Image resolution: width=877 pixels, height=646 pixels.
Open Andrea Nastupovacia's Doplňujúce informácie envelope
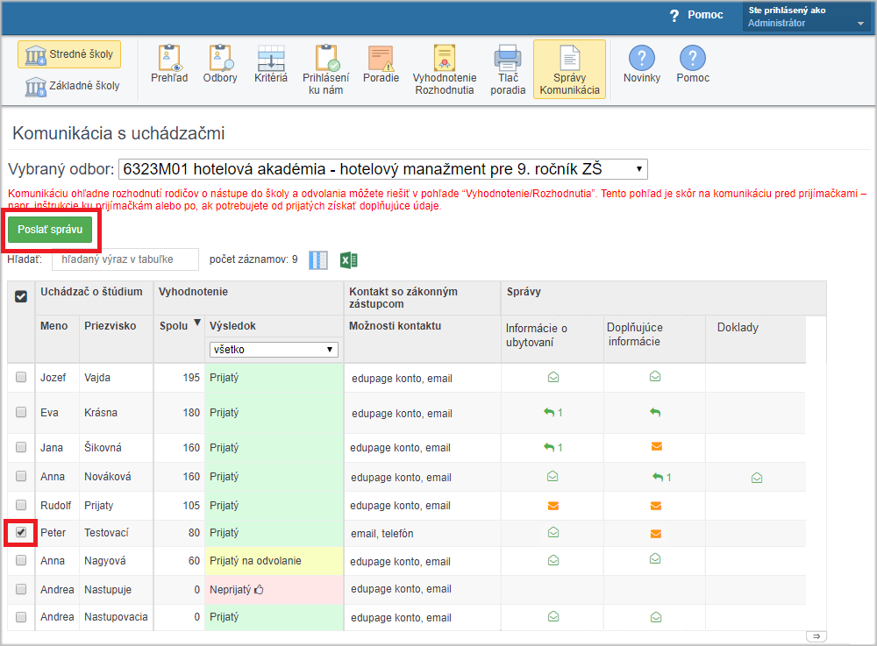tap(656, 617)
